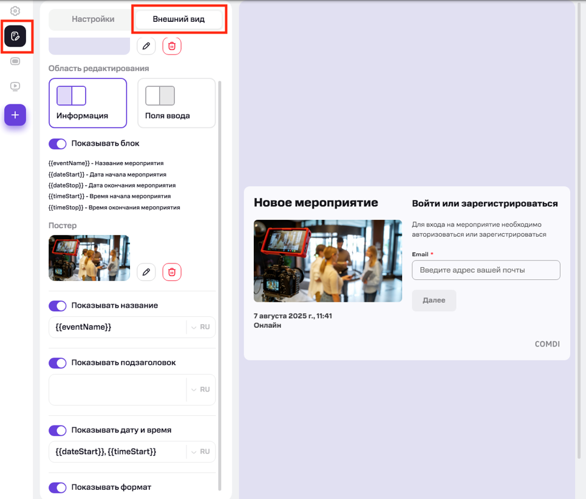586x499 pixels.
Task: Click the {{timeStart}} - Время начала мероприятия hint
Action: pyautogui.click(x=109, y=196)
